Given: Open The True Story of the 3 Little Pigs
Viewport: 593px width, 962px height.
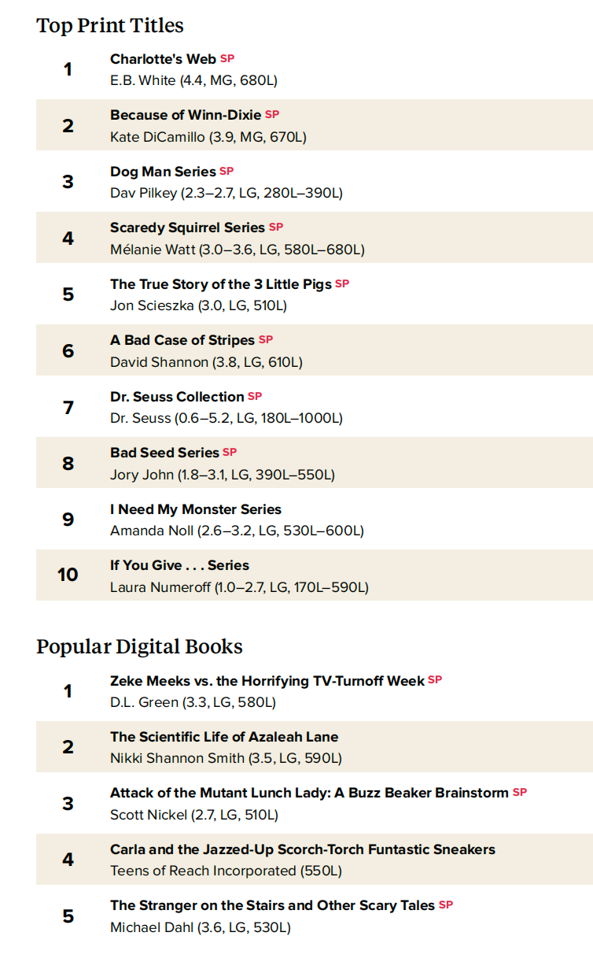Looking at the screenshot, I should [x=221, y=284].
